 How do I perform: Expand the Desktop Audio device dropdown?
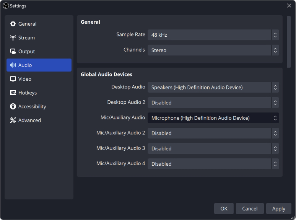[213, 88]
